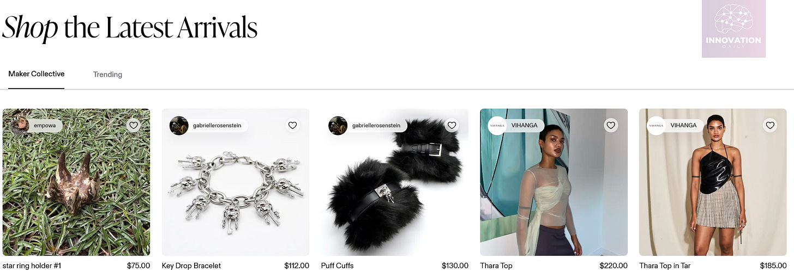Favorite the star ring holder #1 item
The height and width of the screenshot is (278, 794).
134,125
